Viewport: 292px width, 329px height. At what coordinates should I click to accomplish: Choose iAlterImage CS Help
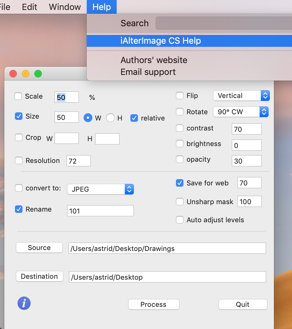189,41
